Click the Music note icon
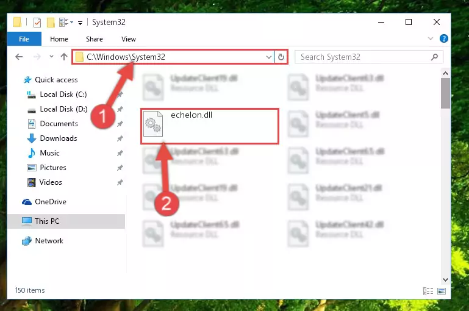The height and width of the screenshot is (311, 469). pyautogui.click(x=31, y=153)
